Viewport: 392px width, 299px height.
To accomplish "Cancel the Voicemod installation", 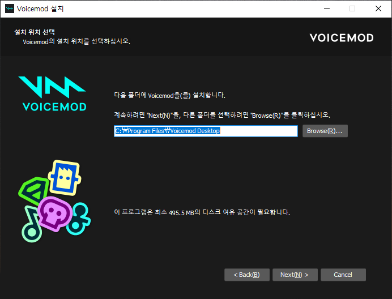I will [x=343, y=275].
